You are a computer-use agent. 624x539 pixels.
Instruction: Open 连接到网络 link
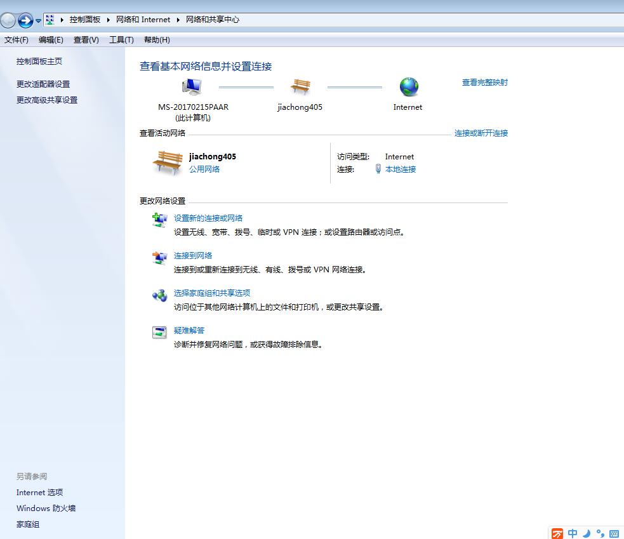[x=192, y=256]
